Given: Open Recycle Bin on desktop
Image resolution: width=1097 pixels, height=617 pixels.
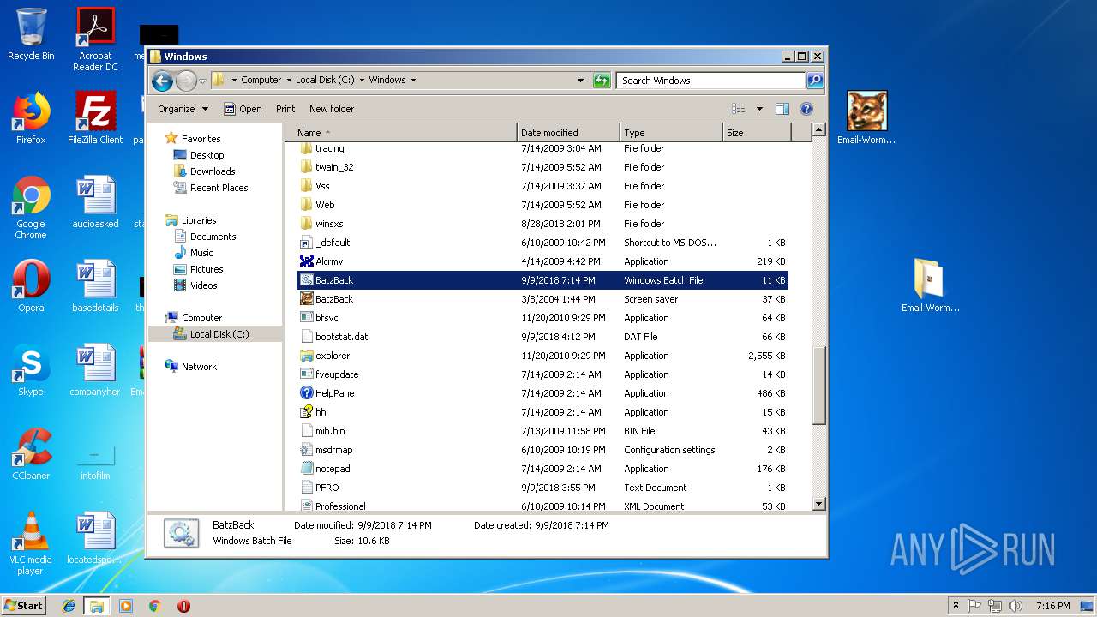Looking at the screenshot, I should [x=31, y=34].
